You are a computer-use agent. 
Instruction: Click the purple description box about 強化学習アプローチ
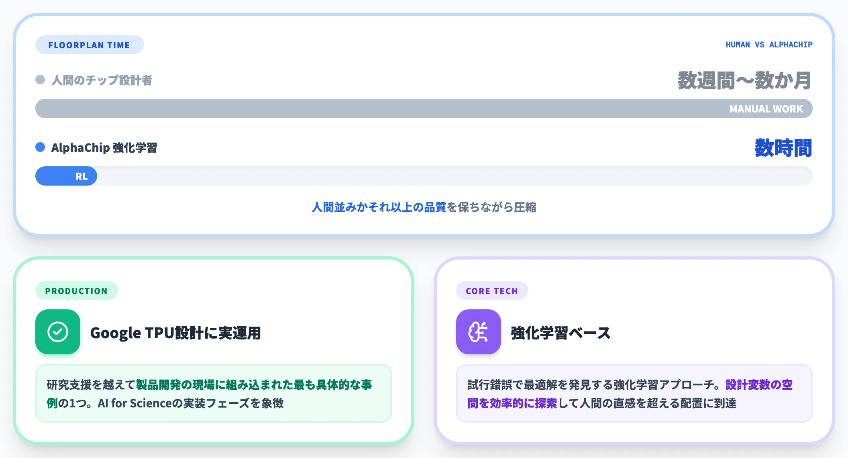(x=634, y=393)
